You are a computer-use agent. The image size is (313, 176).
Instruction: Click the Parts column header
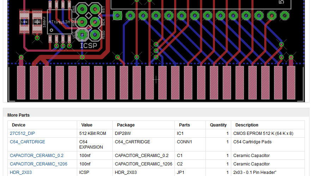click(184, 125)
